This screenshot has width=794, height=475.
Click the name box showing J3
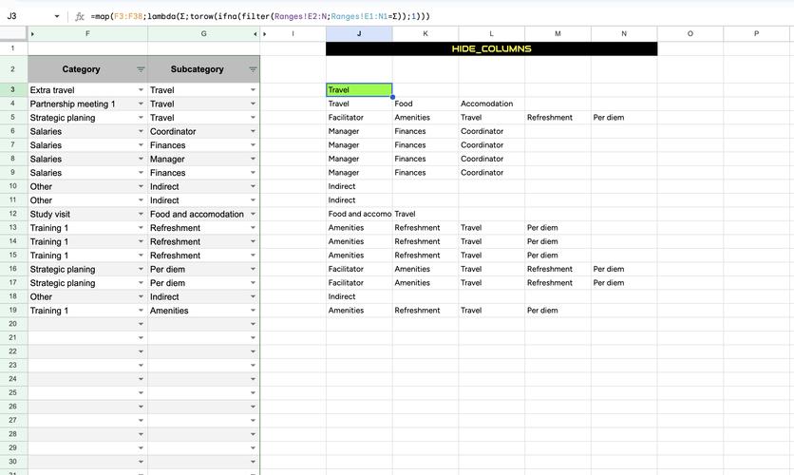[x=27, y=16]
